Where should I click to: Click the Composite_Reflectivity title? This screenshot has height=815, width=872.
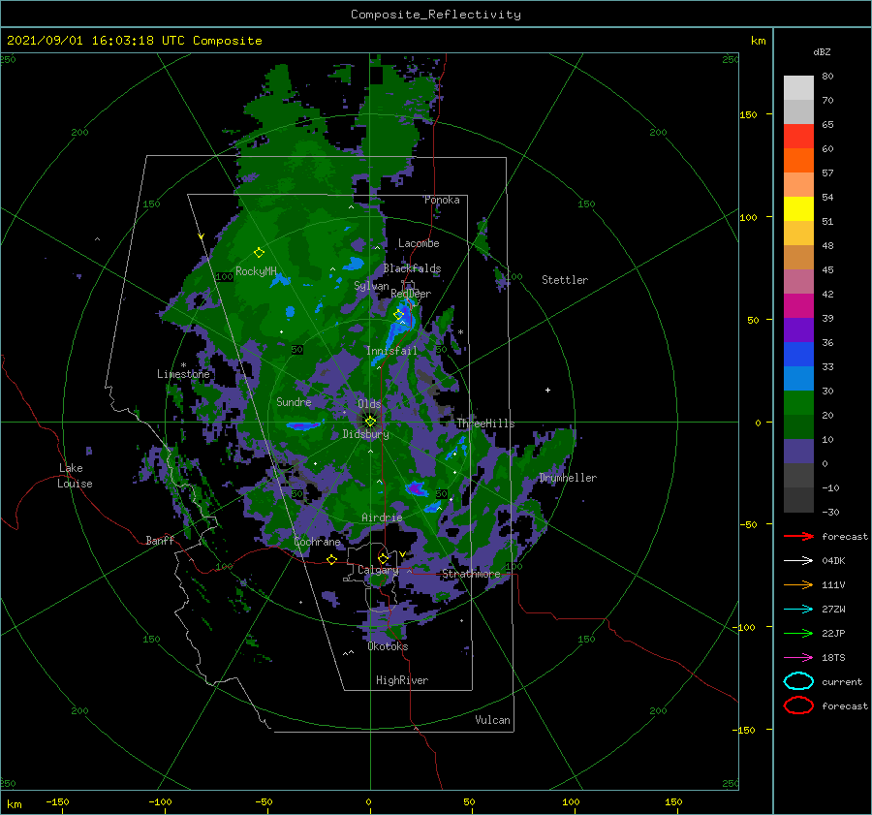pyautogui.click(x=436, y=15)
